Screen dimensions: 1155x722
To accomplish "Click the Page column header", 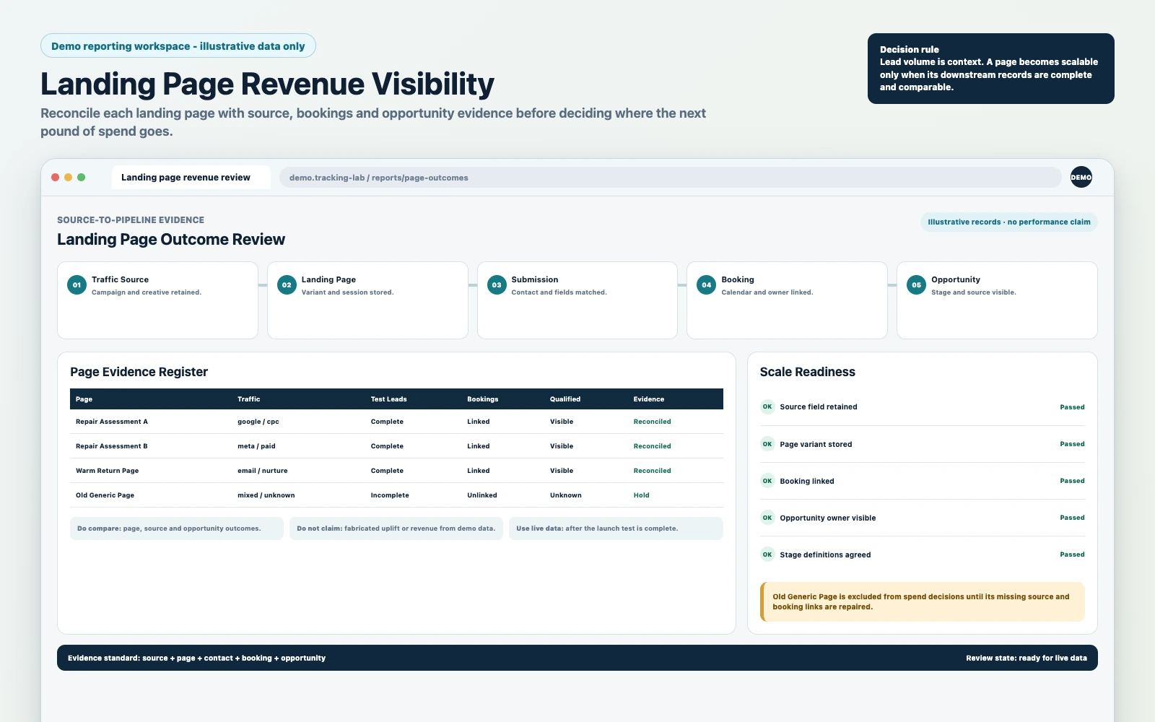I will 84,399.
